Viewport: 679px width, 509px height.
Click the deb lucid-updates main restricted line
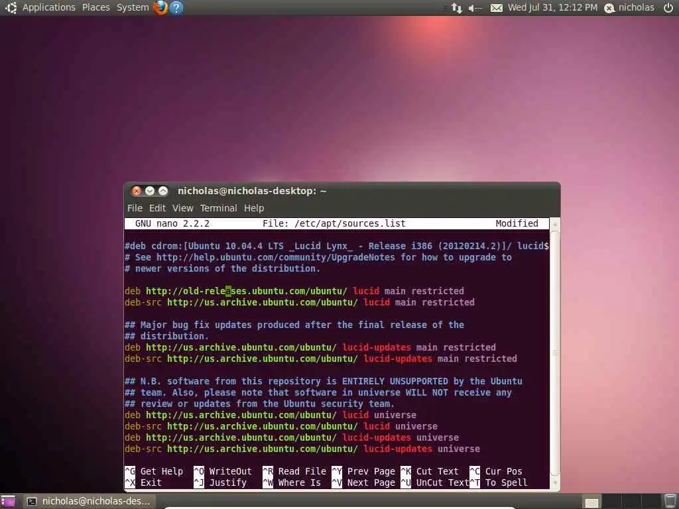[310, 347]
